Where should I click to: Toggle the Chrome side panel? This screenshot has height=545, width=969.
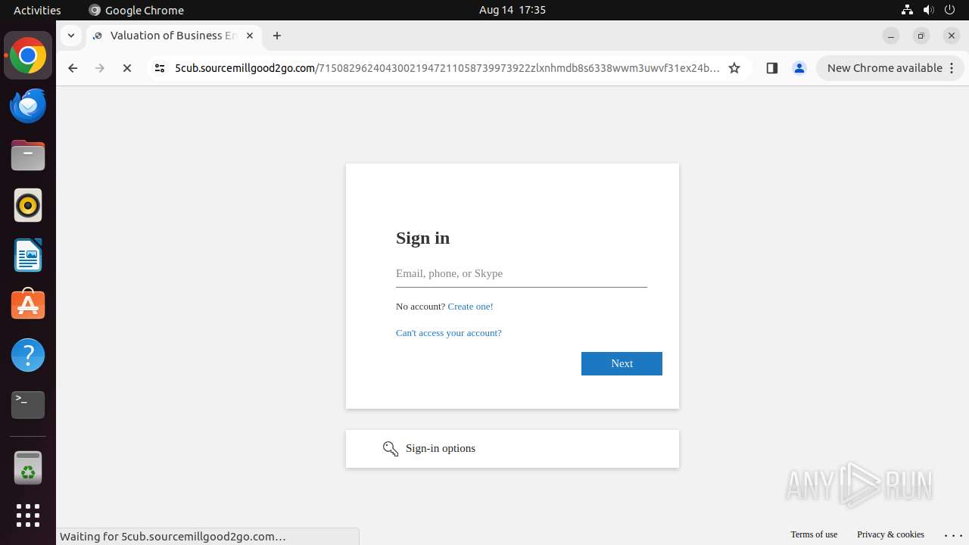772,68
